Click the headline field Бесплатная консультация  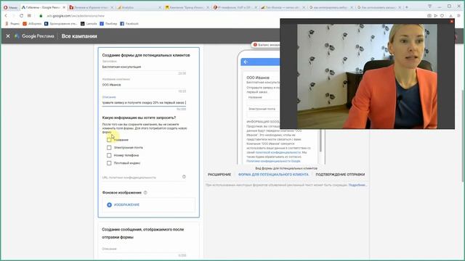click(144, 67)
